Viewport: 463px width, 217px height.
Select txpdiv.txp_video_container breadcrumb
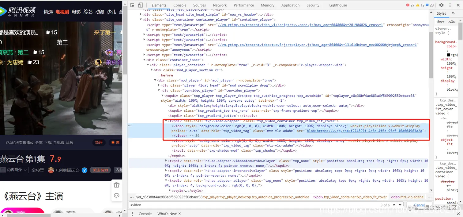click(x=350, y=197)
